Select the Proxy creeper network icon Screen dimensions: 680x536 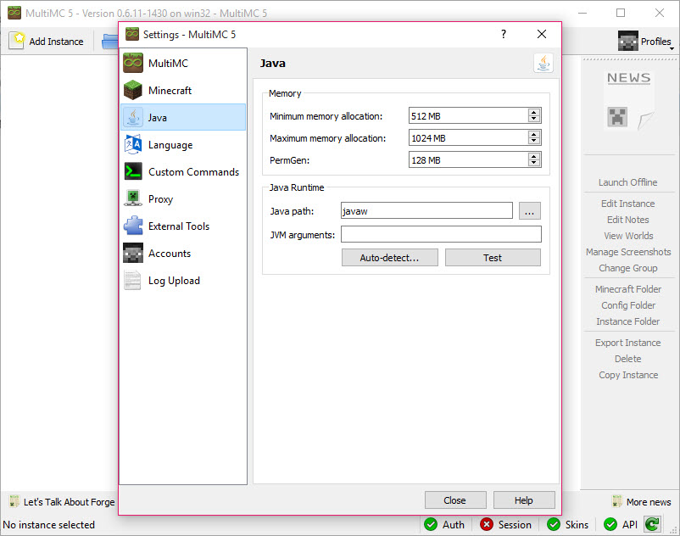pyautogui.click(x=133, y=198)
